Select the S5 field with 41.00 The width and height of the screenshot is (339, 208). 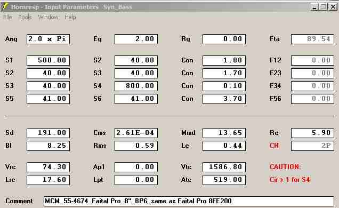[x=48, y=99]
